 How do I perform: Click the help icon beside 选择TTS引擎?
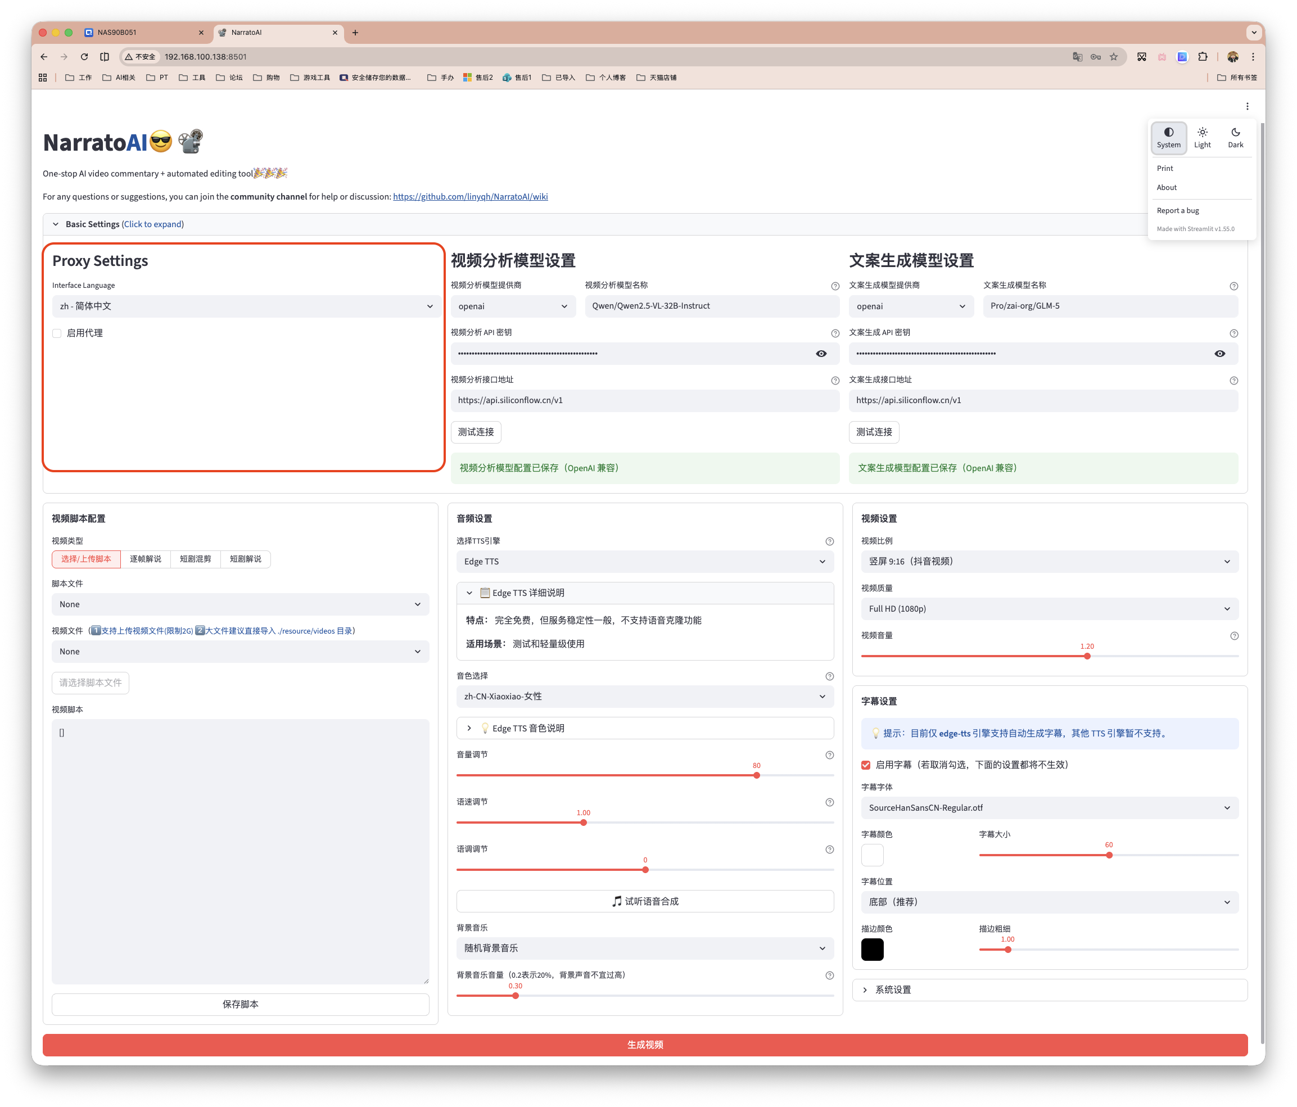[829, 541]
